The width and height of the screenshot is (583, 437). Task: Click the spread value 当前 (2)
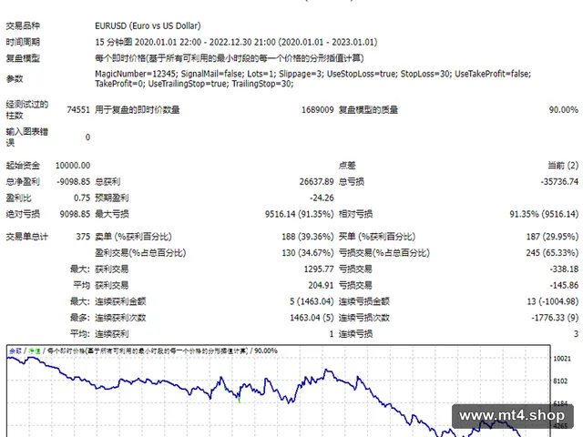click(563, 166)
